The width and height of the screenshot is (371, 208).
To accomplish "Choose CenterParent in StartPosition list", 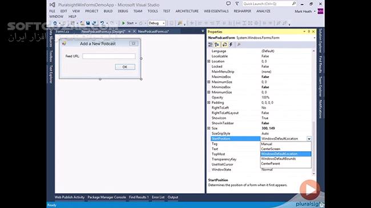I will click(285, 164).
